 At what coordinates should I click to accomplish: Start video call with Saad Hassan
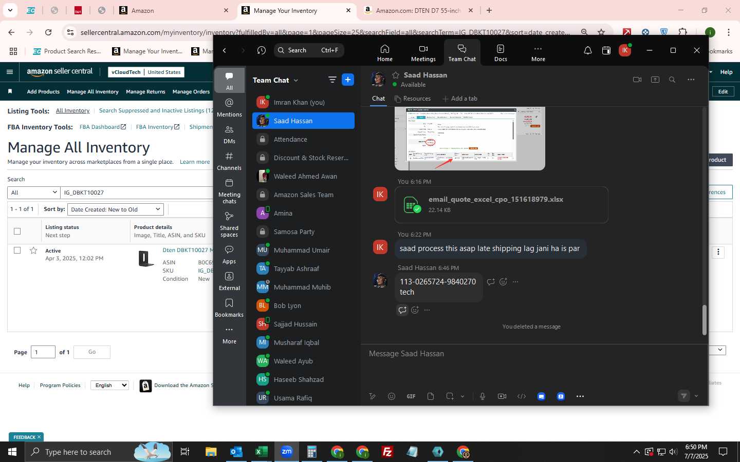click(637, 80)
